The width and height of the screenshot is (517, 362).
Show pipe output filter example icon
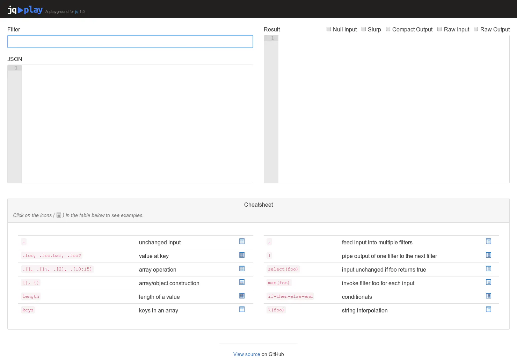488,255
